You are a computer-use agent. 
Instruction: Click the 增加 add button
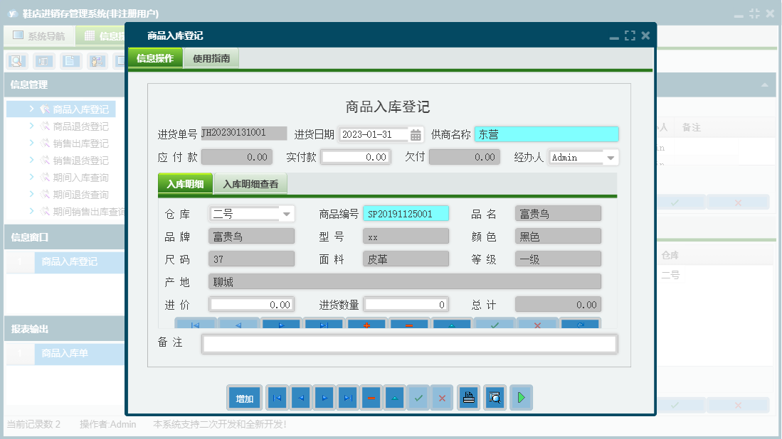(x=244, y=398)
